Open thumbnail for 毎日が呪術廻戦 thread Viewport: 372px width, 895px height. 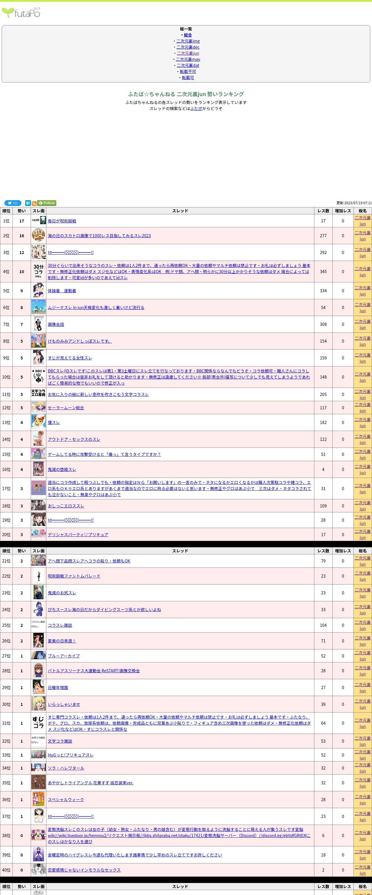(x=39, y=221)
